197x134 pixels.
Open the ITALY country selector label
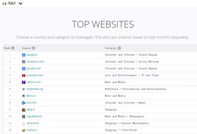pos(12,3)
